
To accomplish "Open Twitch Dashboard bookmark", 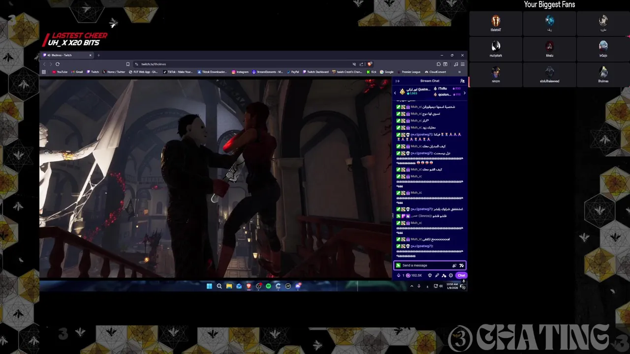I will 316,72.
